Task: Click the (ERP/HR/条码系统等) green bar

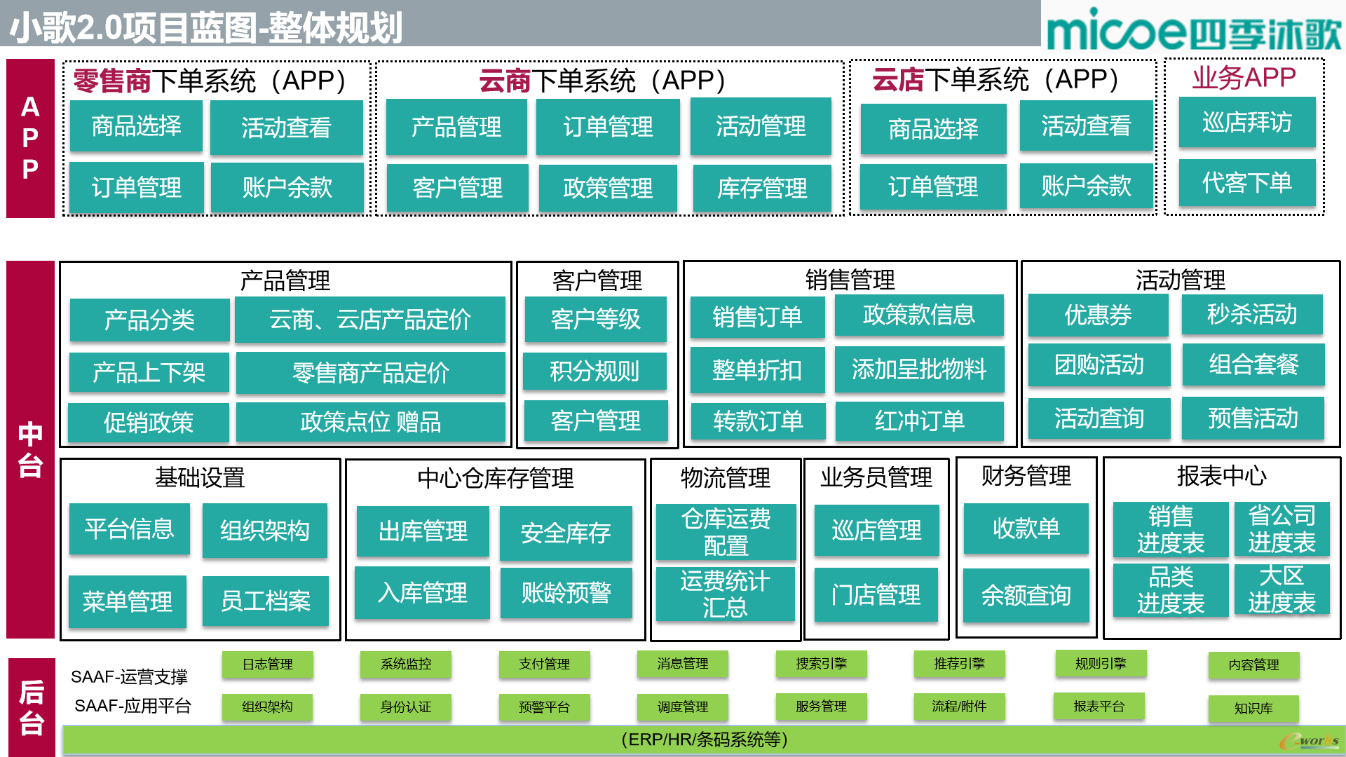Action: pyautogui.click(x=704, y=740)
